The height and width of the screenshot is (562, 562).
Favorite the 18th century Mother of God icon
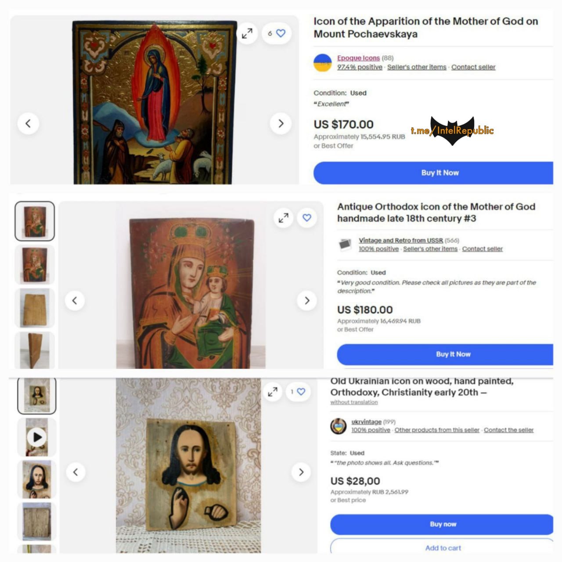pos(307,217)
